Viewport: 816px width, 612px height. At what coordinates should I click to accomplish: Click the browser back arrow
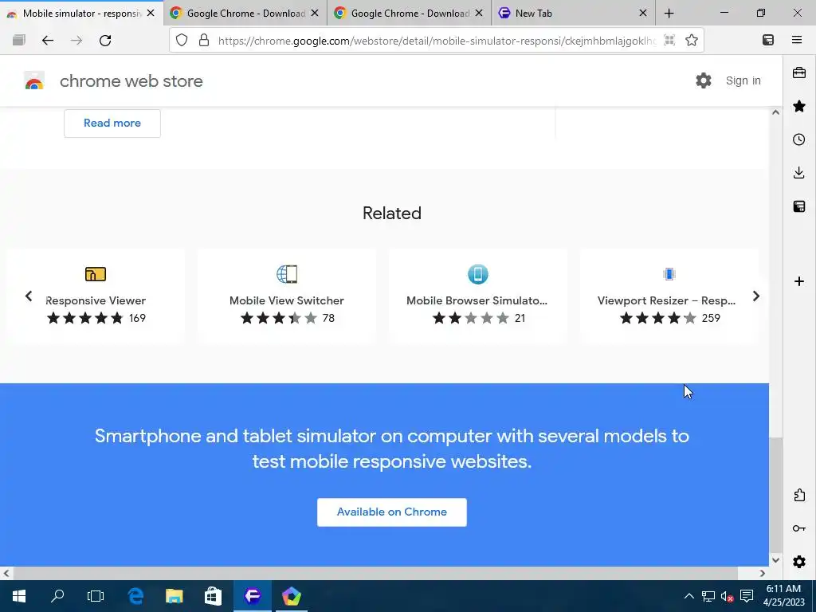(48, 40)
